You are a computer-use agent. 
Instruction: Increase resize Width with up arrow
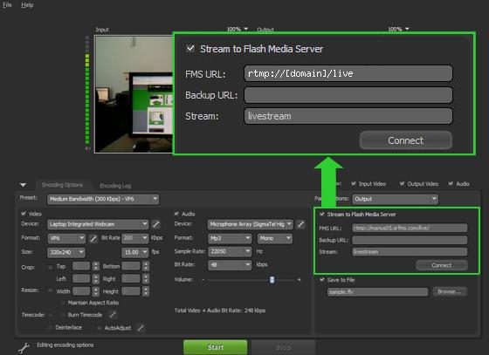coord(96,289)
